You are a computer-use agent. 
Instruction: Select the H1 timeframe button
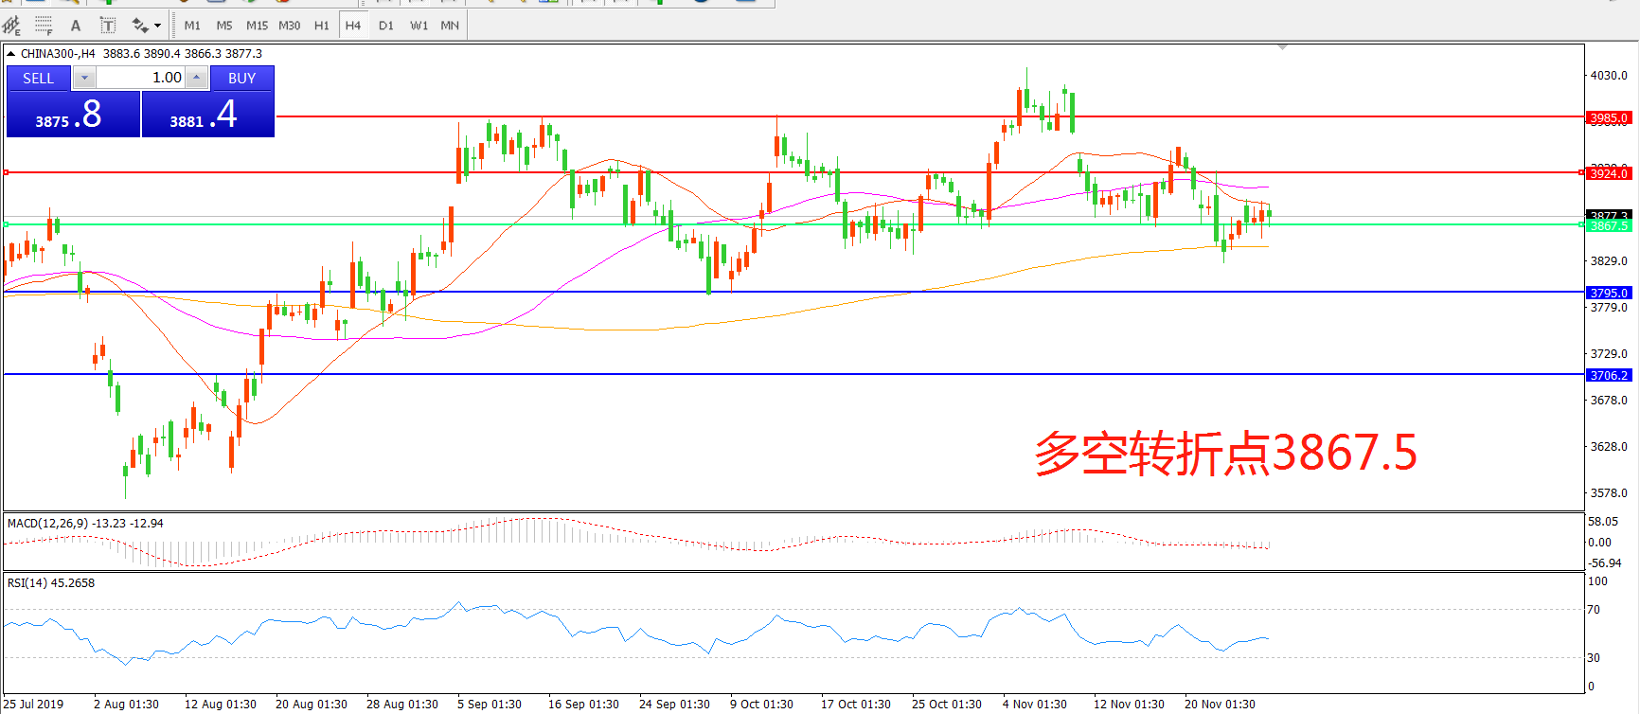pyautogui.click(x=322, y=26)
